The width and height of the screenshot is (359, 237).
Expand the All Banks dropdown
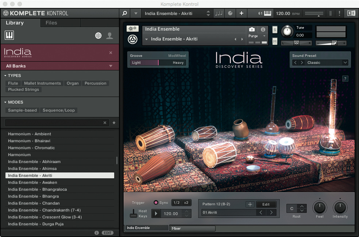click(59, 66)
